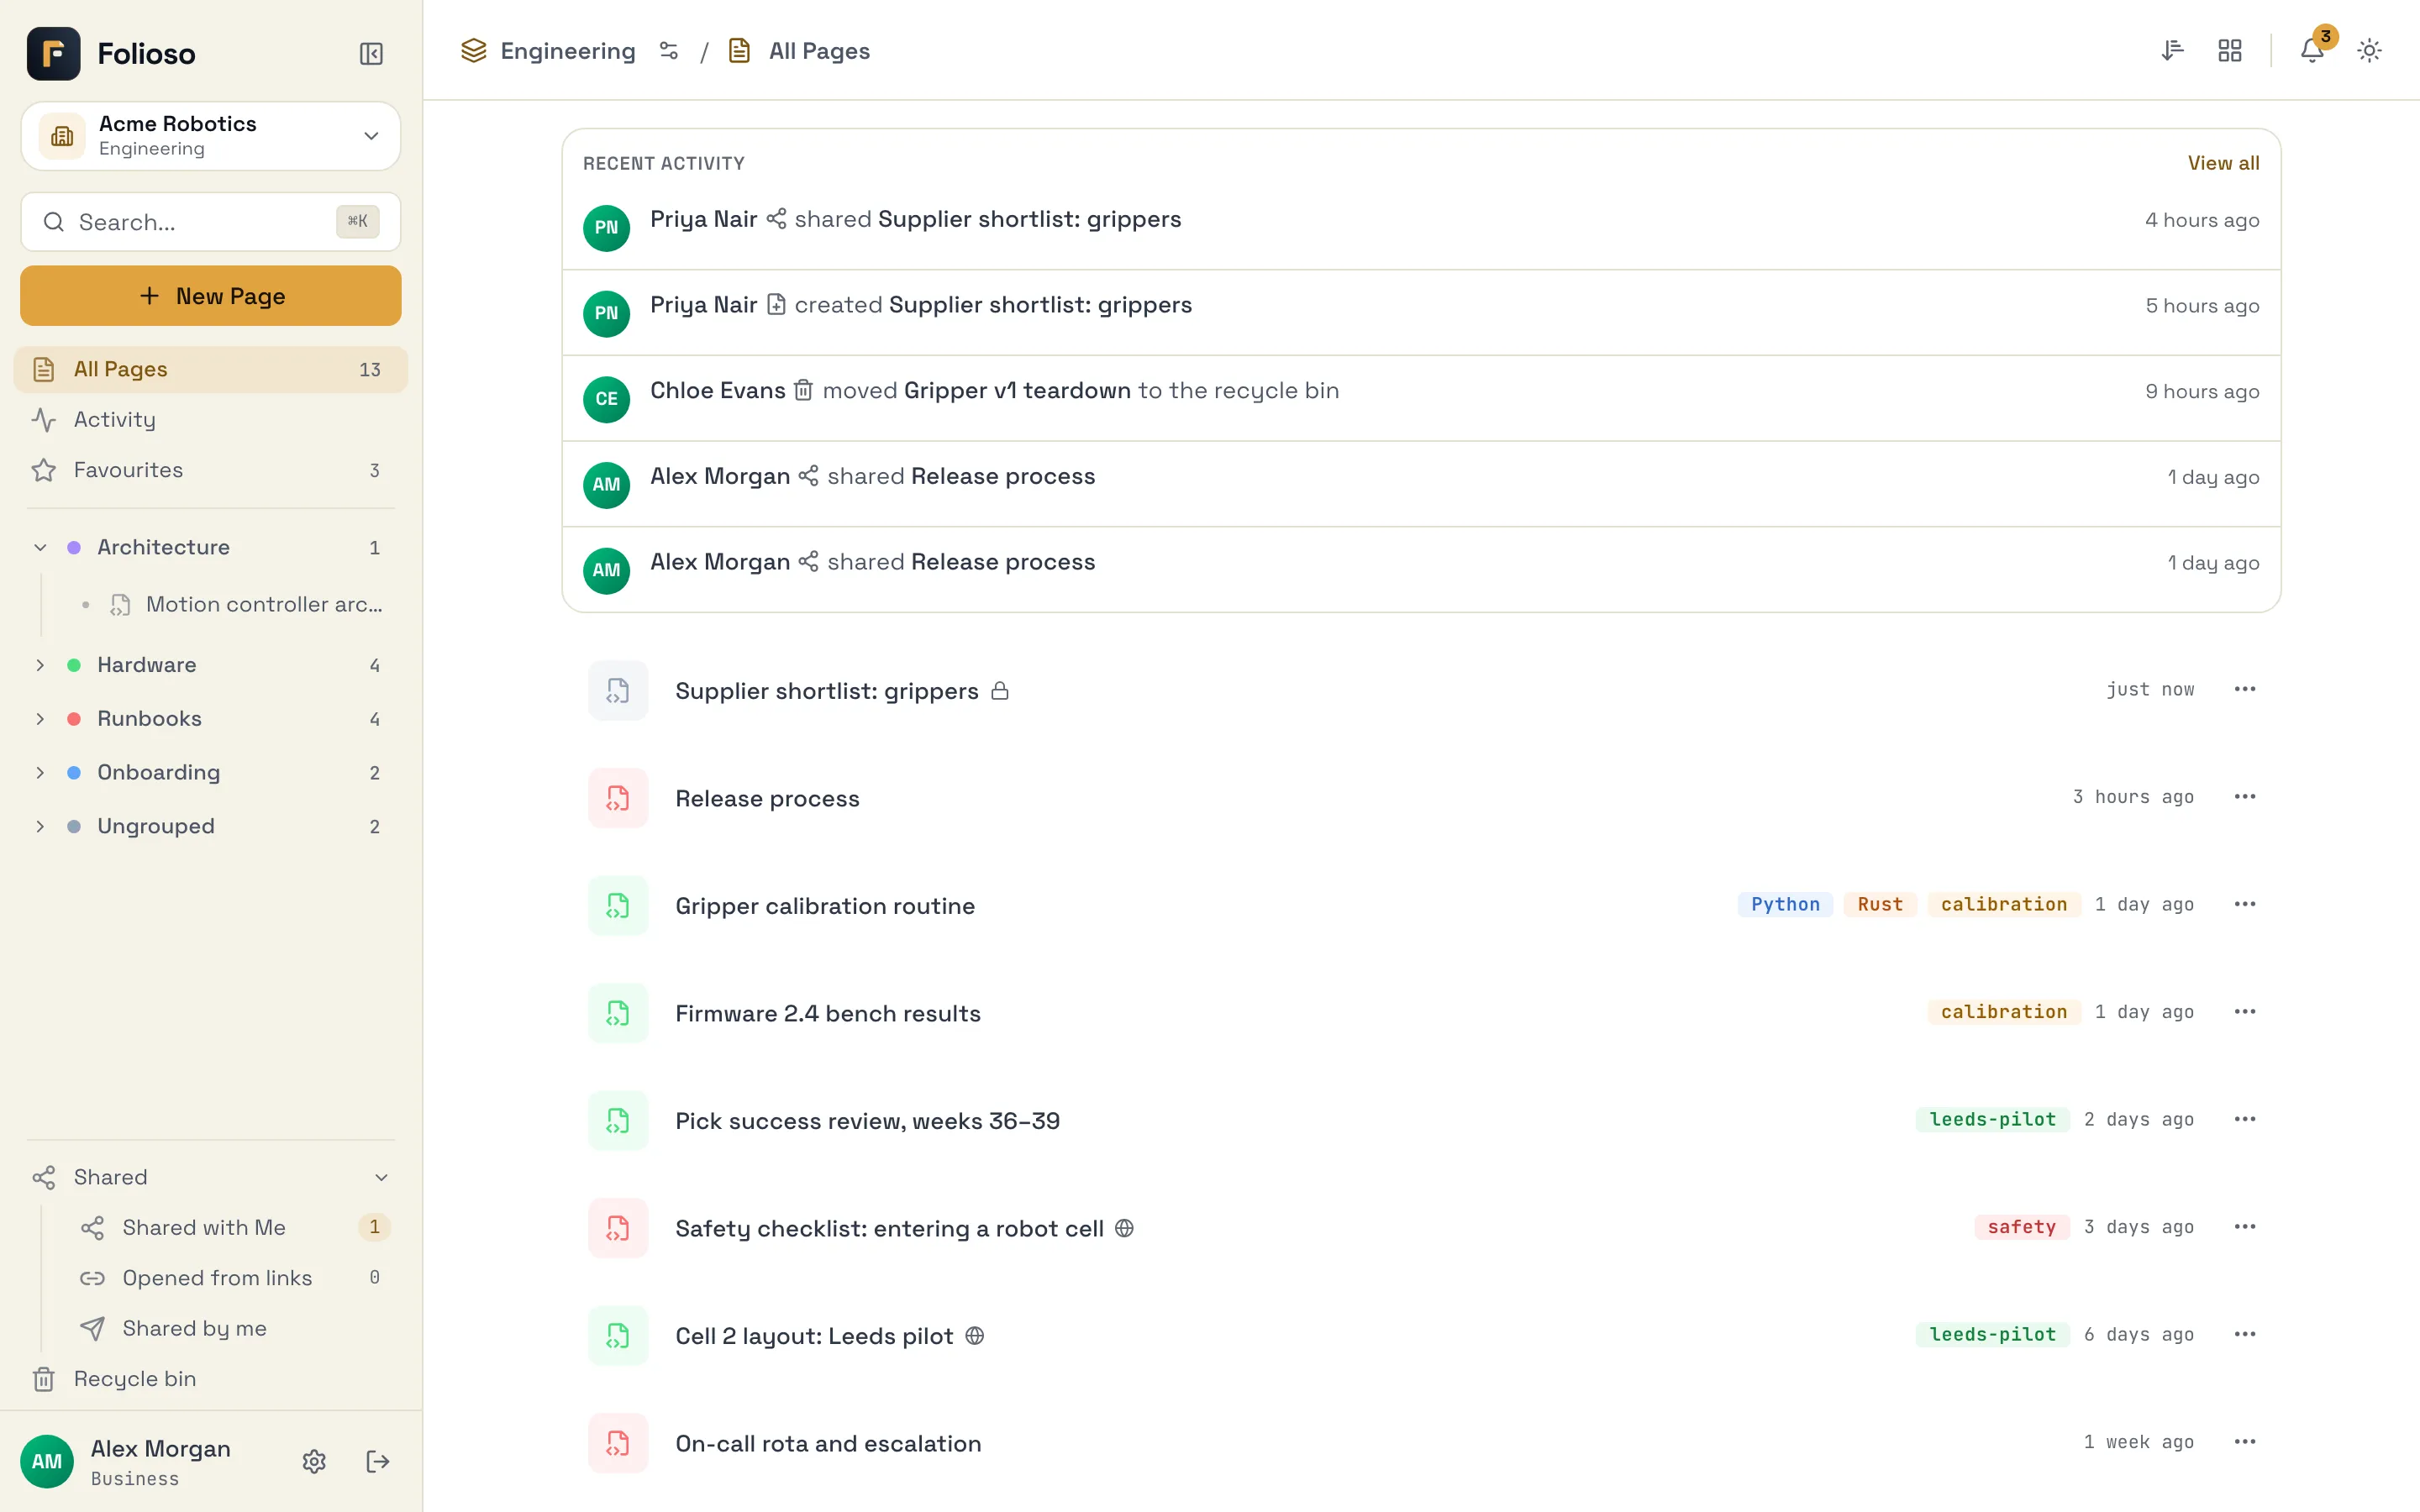Expand the Runbooks group
This screenshot has width=2420, height=1512.
coord(40,719)
